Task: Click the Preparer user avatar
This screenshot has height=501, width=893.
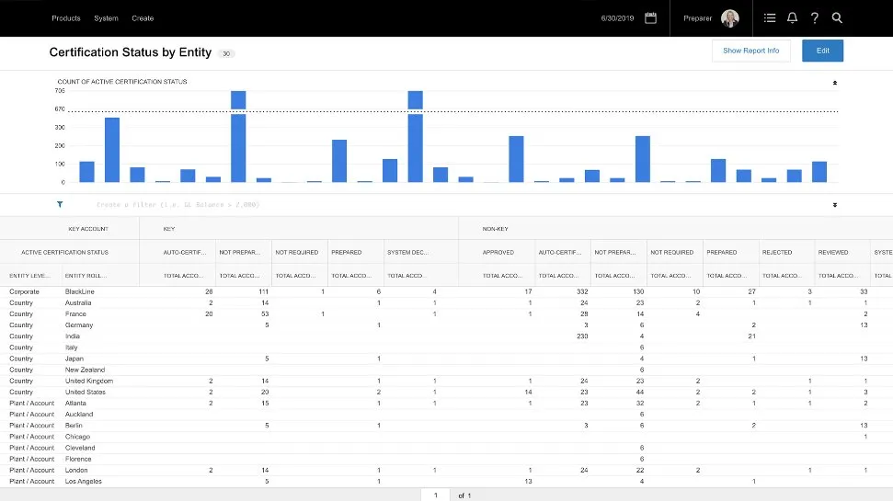Action: pyautogui.click(x=730, y=18)
